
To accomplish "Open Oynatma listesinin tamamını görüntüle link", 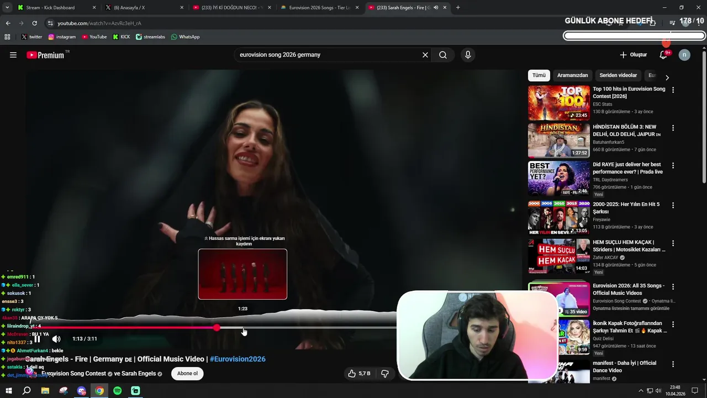I will coord(631,308).
